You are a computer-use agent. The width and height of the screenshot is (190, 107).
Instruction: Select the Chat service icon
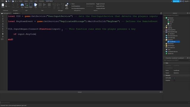166,50
